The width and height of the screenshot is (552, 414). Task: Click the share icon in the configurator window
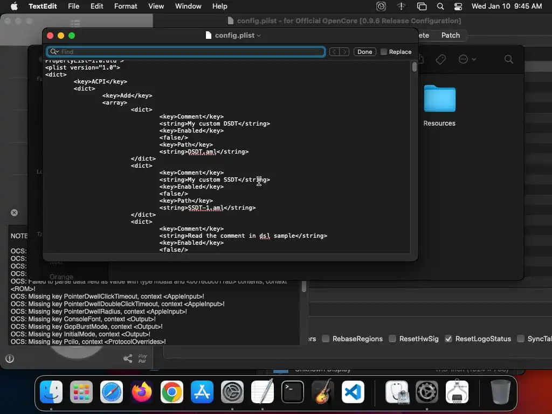click(x=128, y=358)
